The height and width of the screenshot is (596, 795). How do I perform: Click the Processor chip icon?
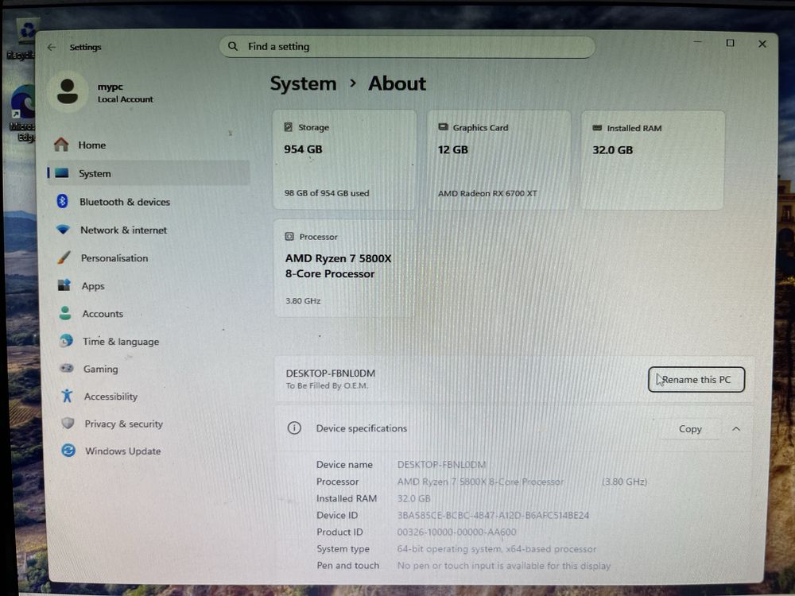pyautogui.click(x=289, y=236)
